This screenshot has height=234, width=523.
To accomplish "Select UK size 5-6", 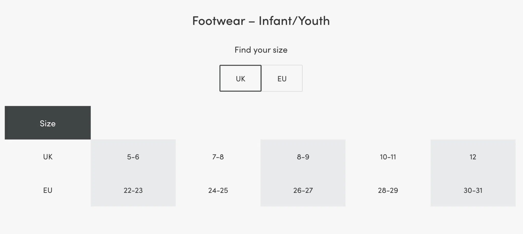I will pyautogui.click(x=133, y=157).
